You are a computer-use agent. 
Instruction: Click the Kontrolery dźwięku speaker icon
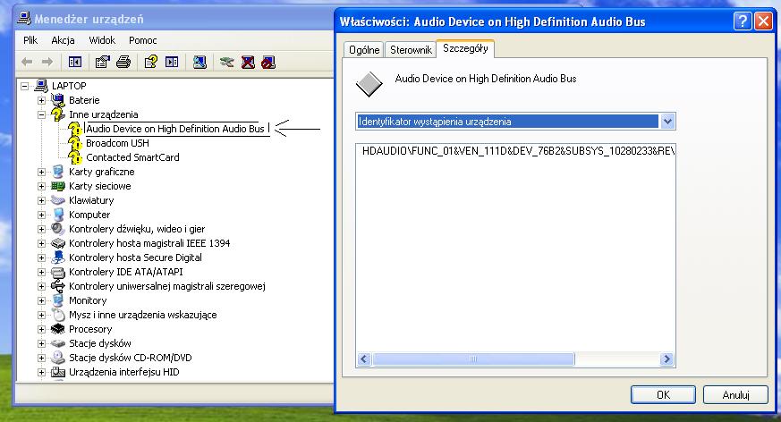coord(58,229)
